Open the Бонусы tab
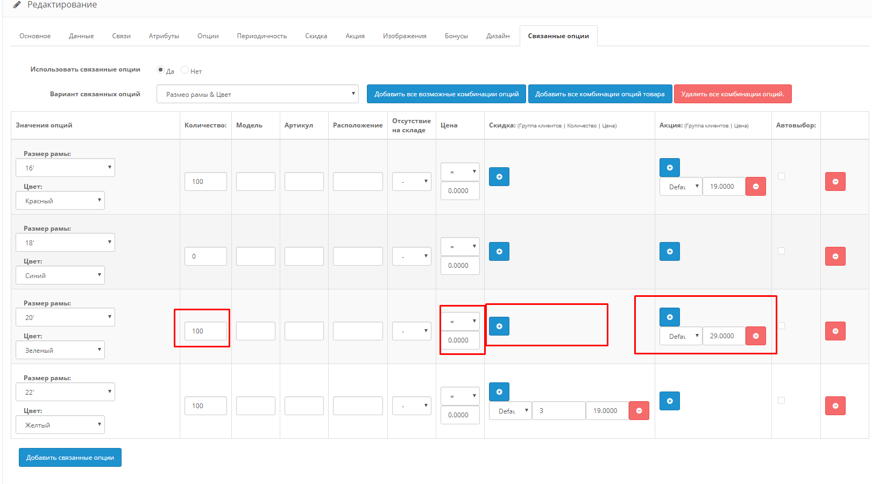 coord(456,36)
